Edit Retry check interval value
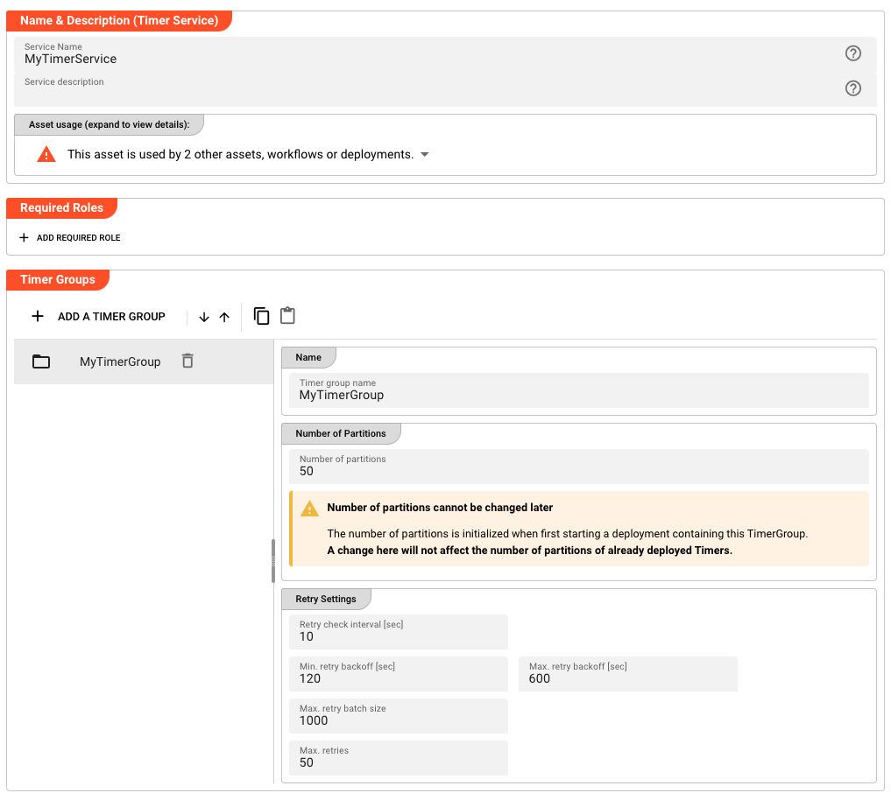 pos(398,636)
